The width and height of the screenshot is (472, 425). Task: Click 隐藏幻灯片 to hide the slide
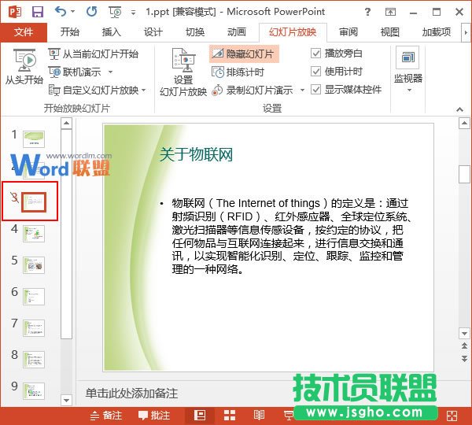tap(242, 54)
